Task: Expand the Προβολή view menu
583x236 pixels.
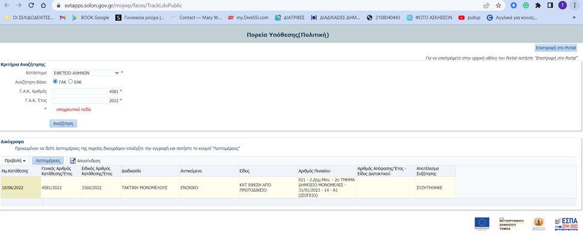Action: [15, 161]
